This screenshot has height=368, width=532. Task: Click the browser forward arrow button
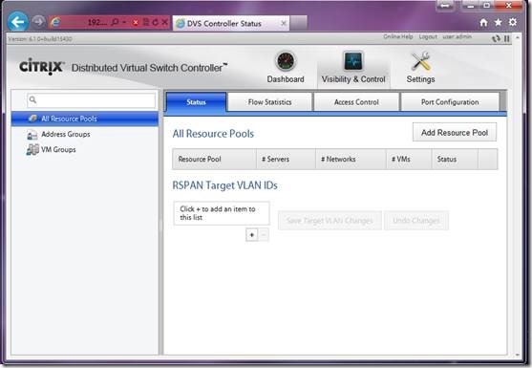click(x=38, y=22)
